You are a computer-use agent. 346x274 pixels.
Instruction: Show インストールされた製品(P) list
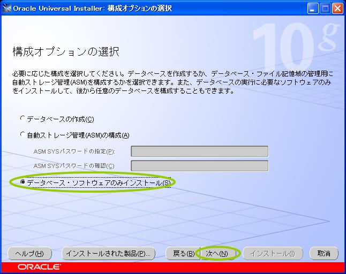(108, 254)
